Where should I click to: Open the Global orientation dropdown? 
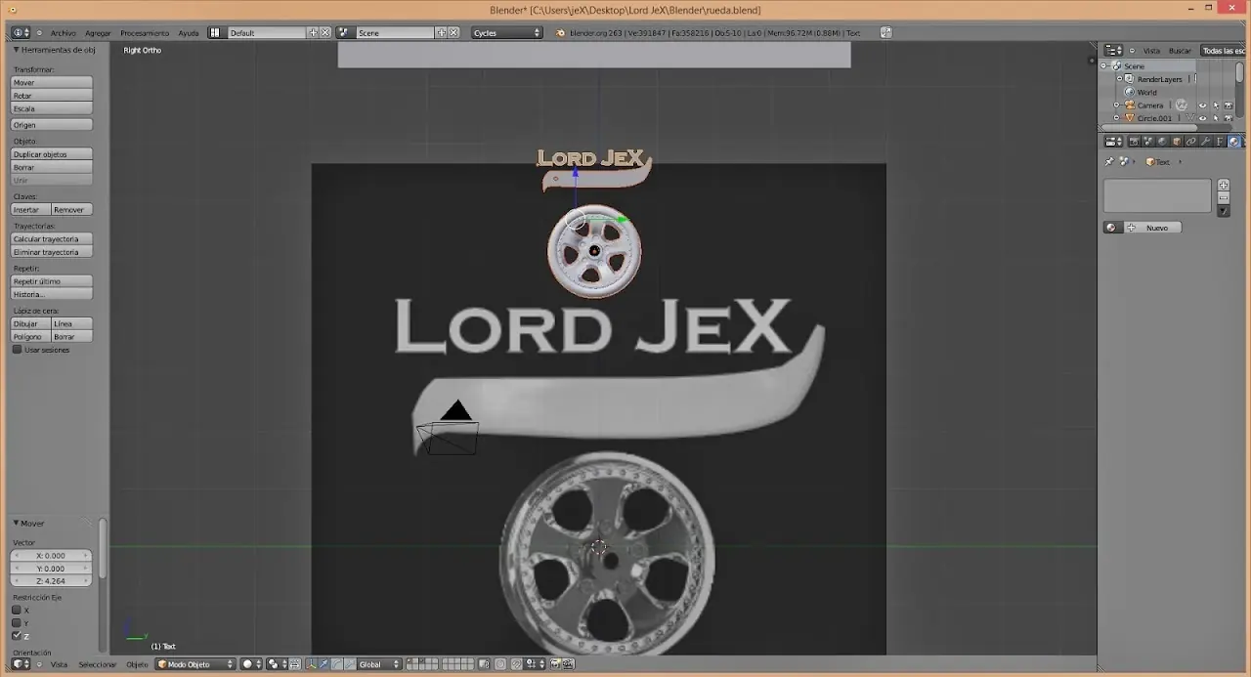pyautogui.click(x=379, y=664)
